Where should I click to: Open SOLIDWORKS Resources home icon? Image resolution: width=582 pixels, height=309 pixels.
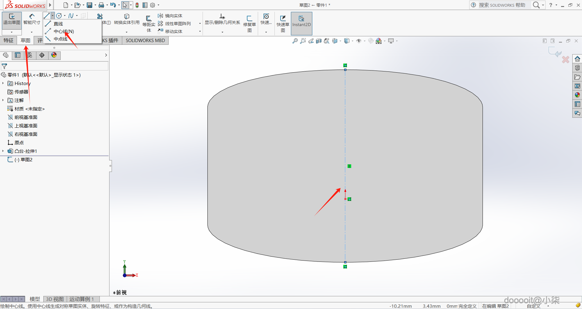click(577, 59)
